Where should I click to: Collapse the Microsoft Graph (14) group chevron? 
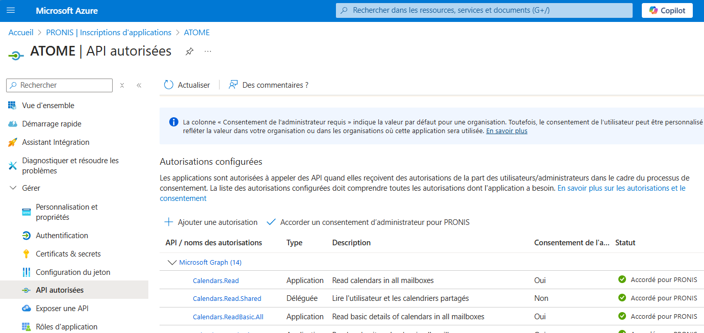pos(172,263)
